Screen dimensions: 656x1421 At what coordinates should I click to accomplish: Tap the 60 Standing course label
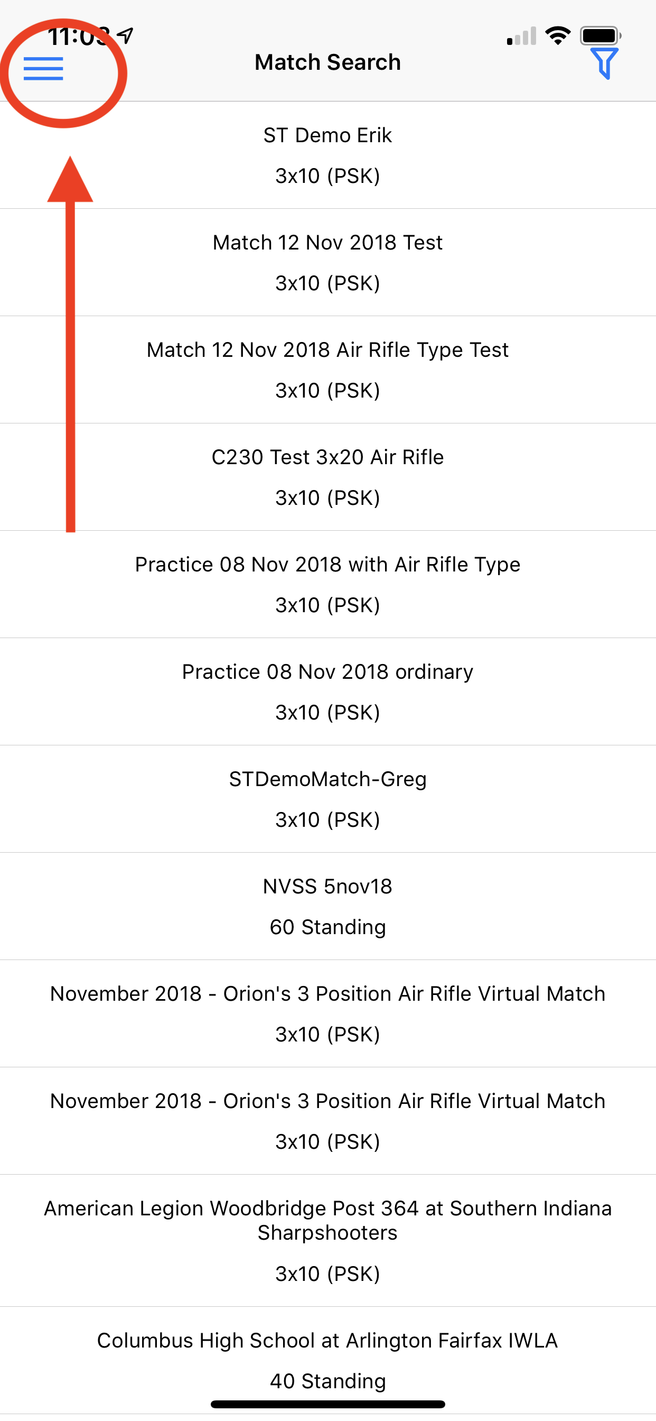pyautogui.click(x=327, y=927)
